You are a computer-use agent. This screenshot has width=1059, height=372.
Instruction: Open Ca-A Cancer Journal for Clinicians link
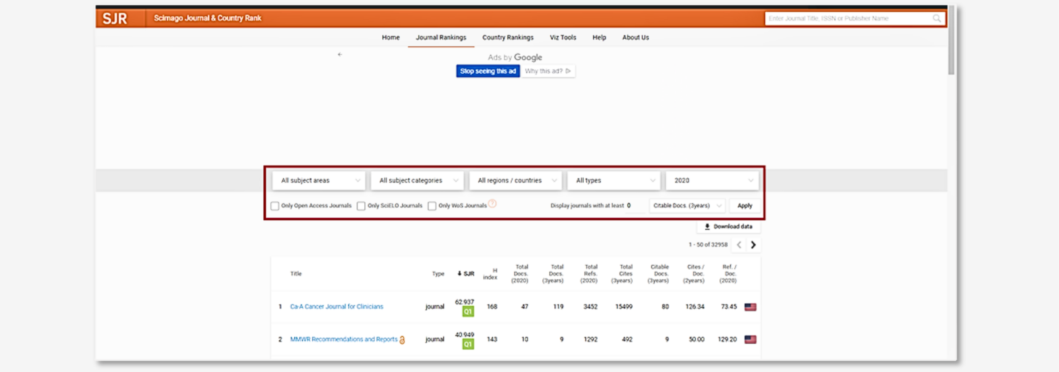pos(337,307)
